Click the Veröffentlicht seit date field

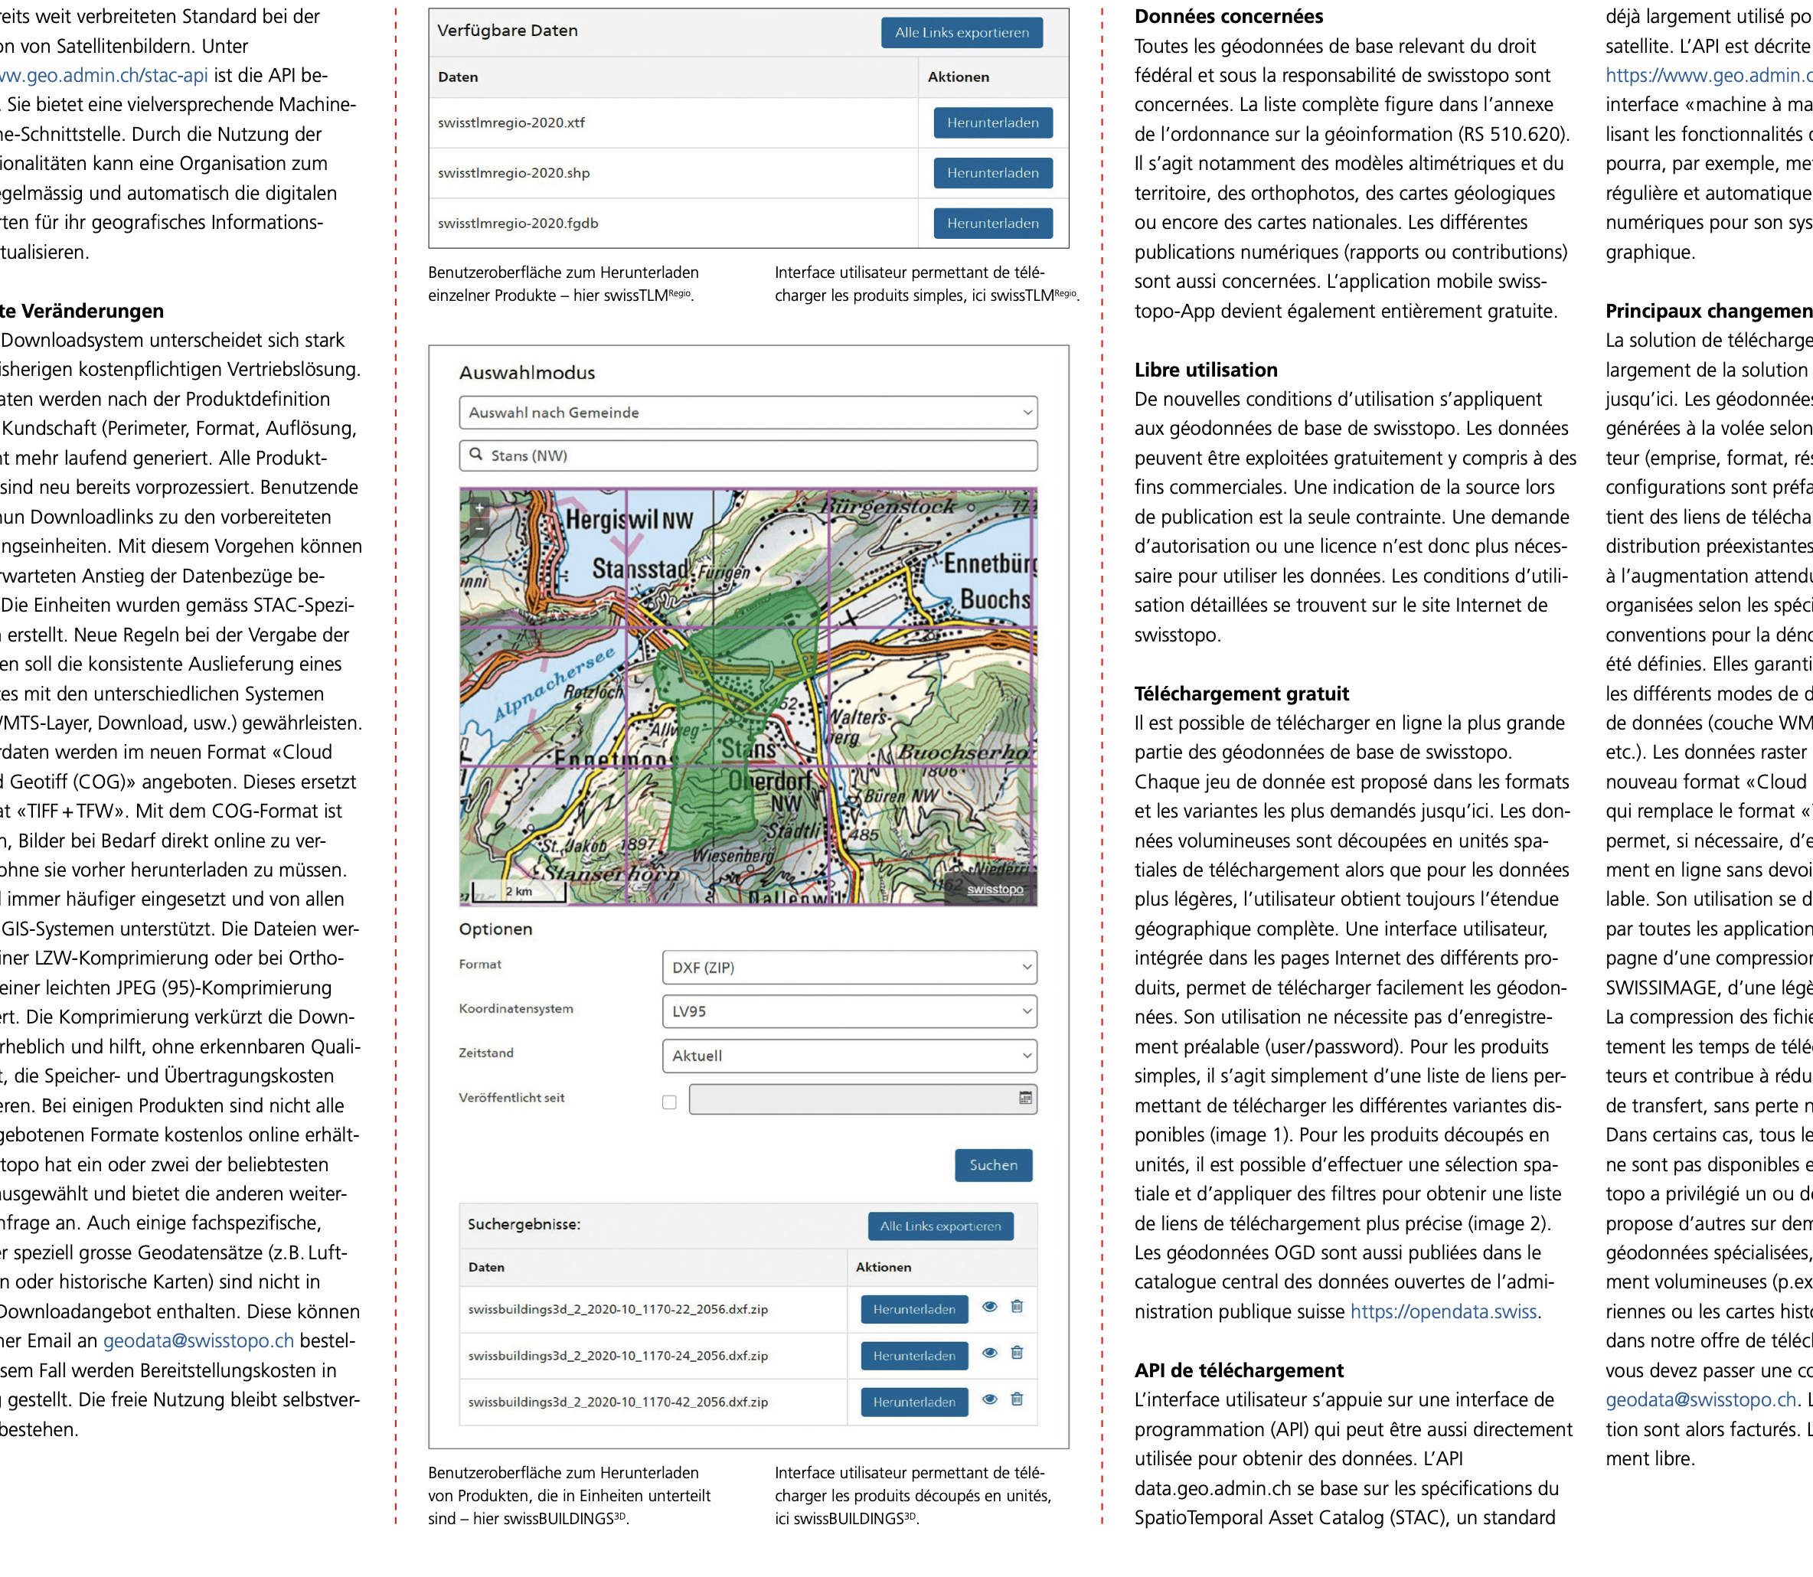pyautogui.click(x=863, y=1099)
